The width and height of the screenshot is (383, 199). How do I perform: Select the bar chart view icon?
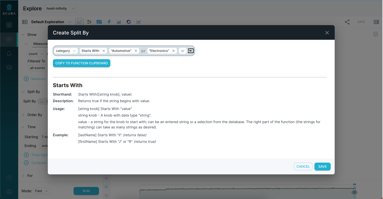click(x=119, y=22)
